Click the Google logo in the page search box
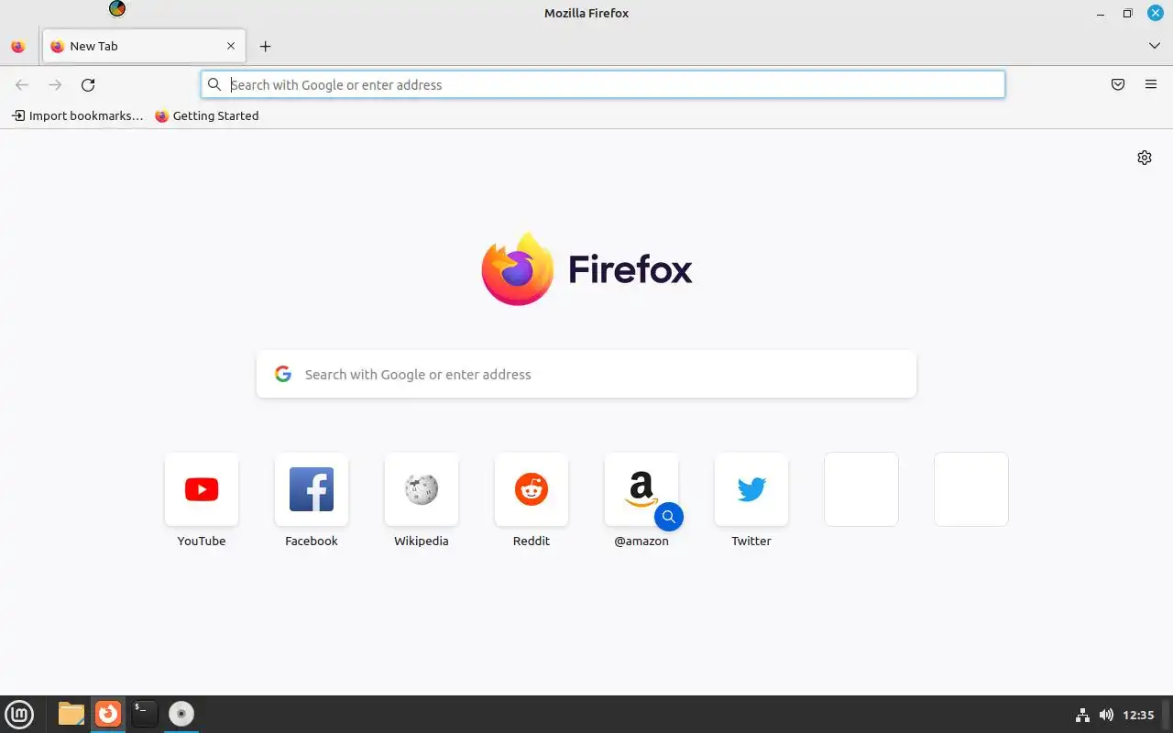1173x733 pixels. [283, 374]
